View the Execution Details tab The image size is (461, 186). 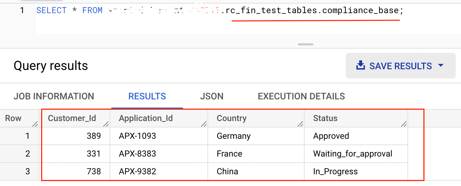click(x=301, y=96)
